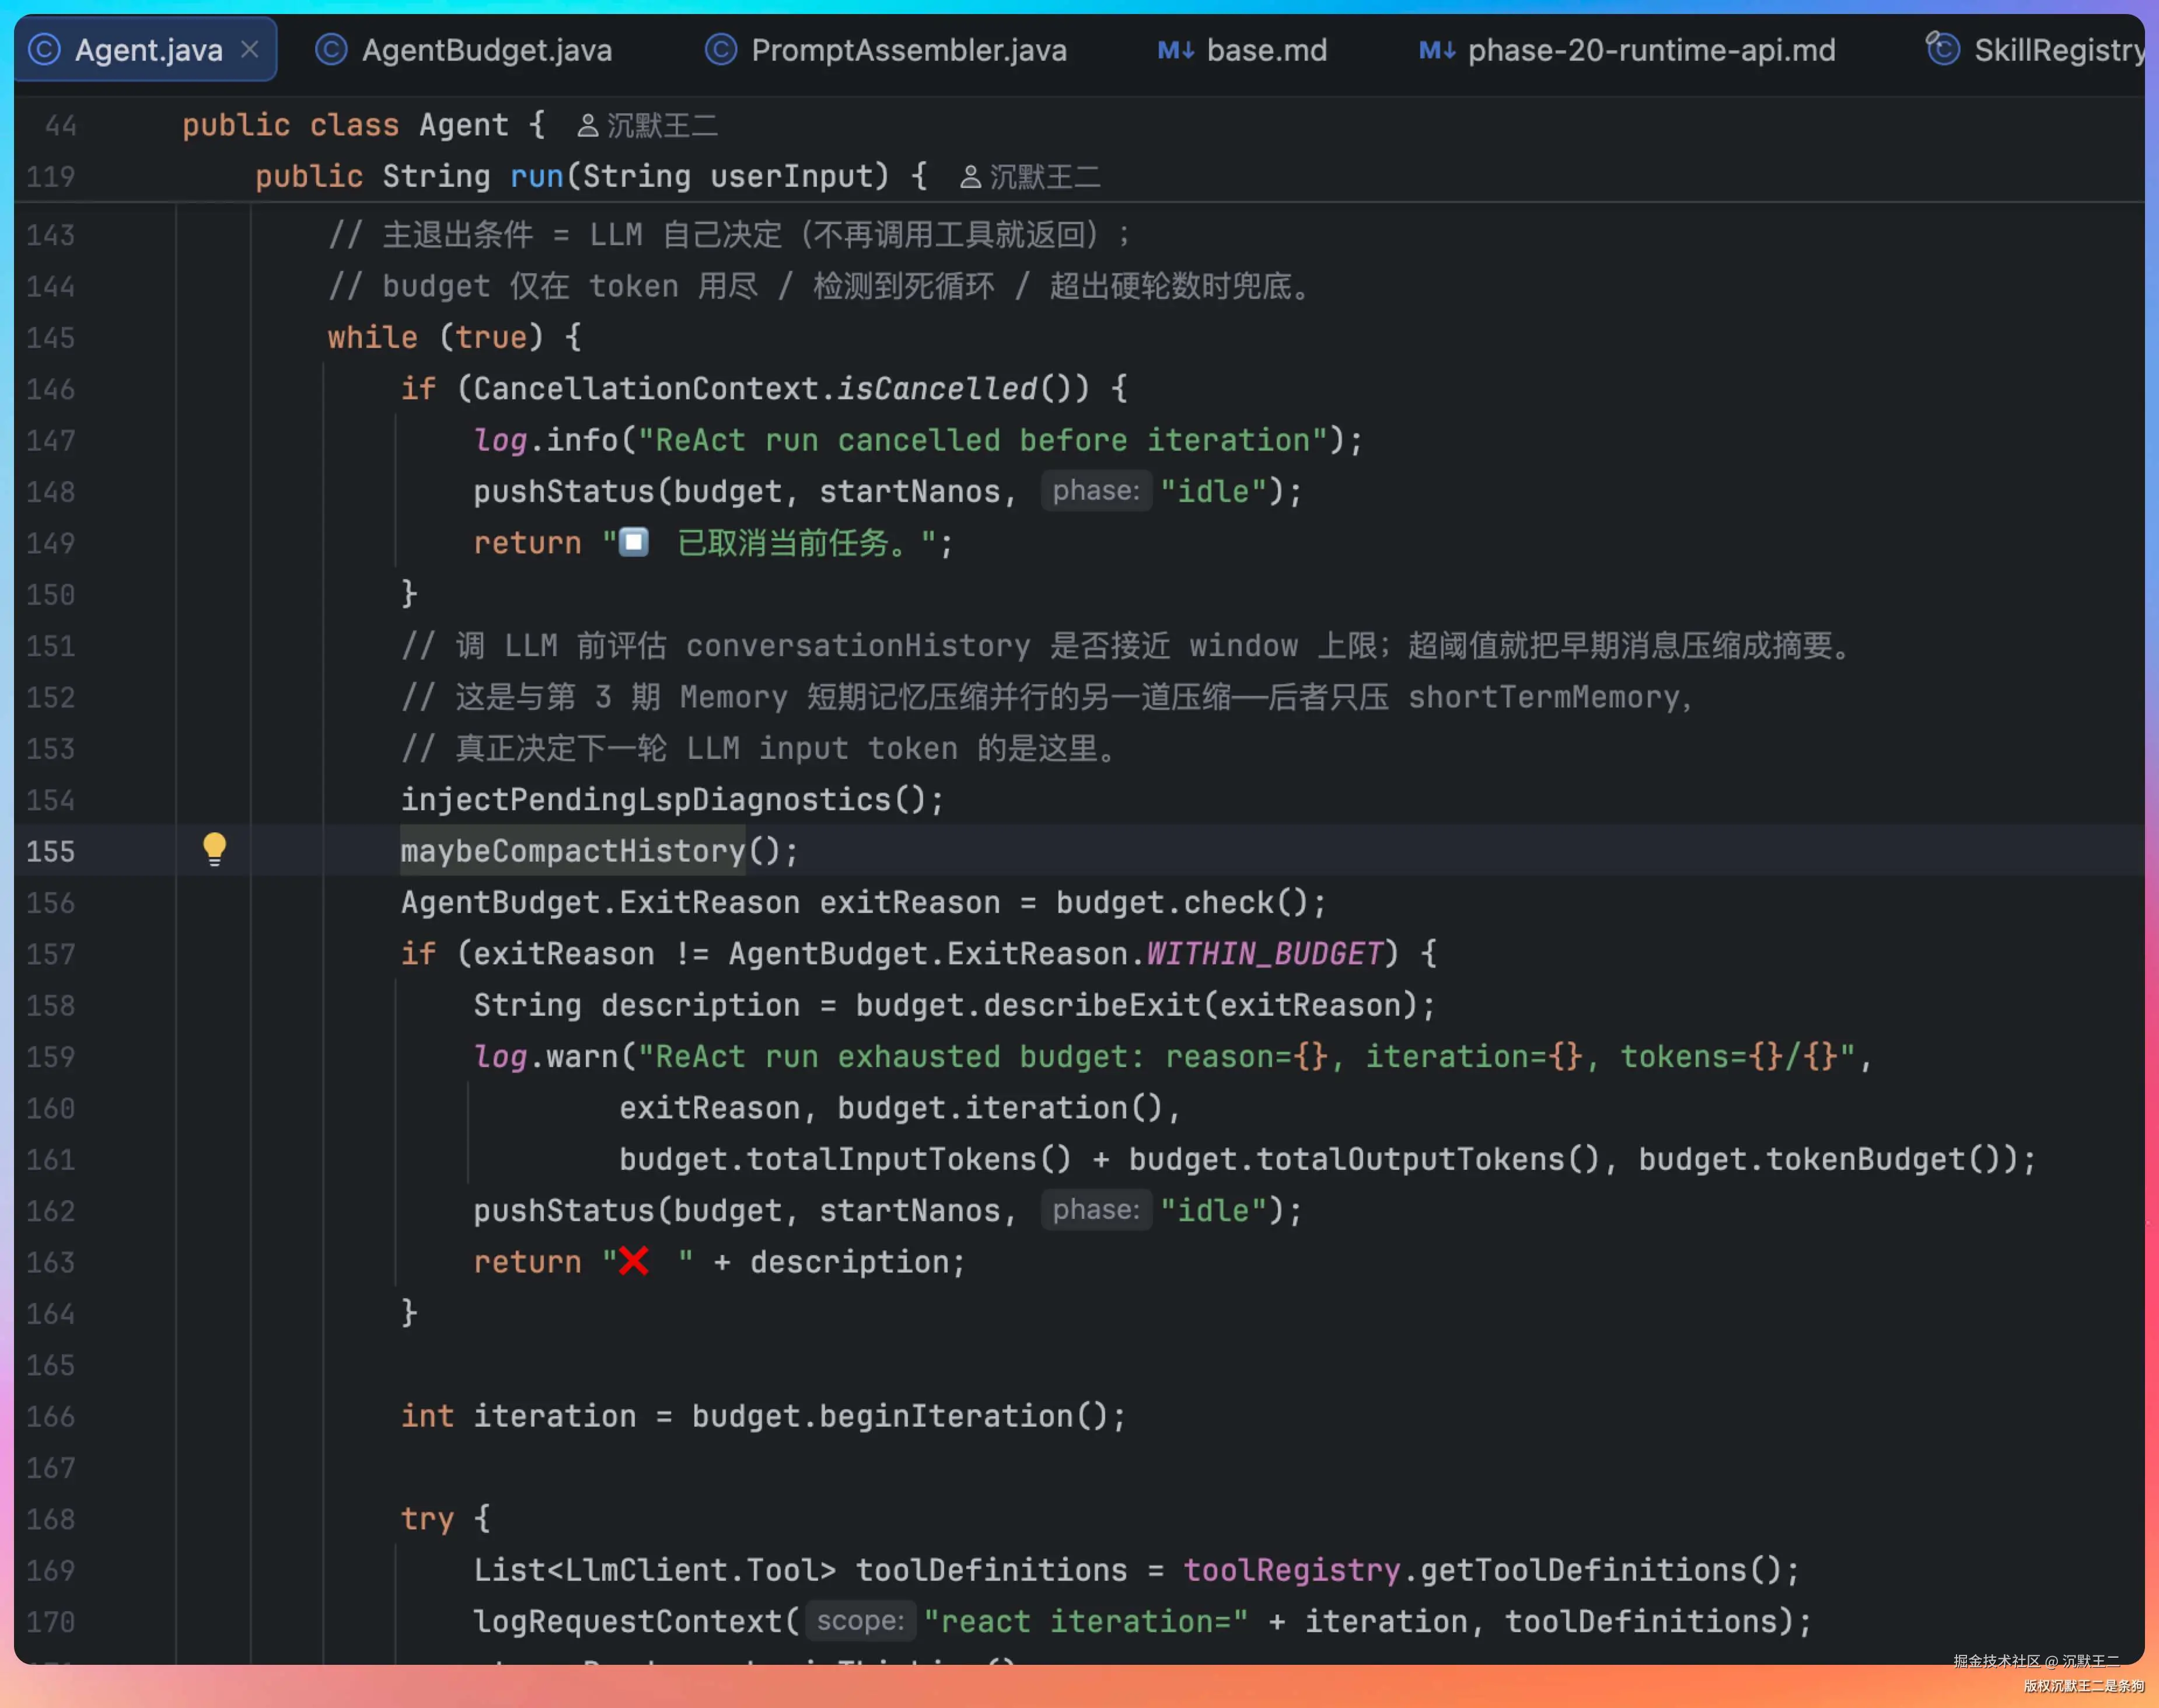Click the phase: hint on line 148
Image resolution: width=2159 pixels, height=1708 pixels.
click(x=1095, y=491)
